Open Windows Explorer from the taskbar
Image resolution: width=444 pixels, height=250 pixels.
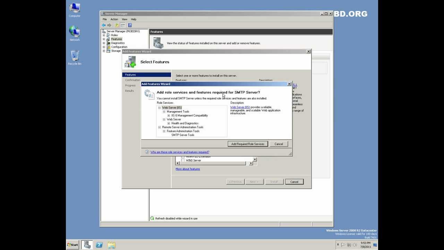coord(111,245)
